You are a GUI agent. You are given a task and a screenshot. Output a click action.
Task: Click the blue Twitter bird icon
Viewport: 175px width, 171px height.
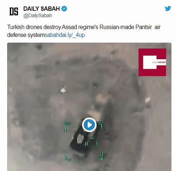pyautogui.click(x=168, y=9)
